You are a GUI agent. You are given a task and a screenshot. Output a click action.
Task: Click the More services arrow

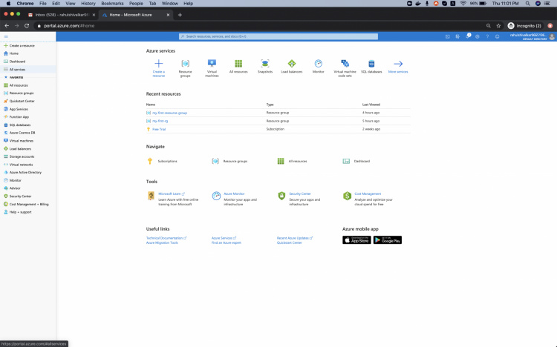tap(398, 64)
